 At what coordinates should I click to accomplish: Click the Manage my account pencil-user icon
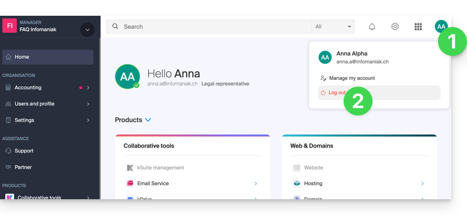point(323,78)
